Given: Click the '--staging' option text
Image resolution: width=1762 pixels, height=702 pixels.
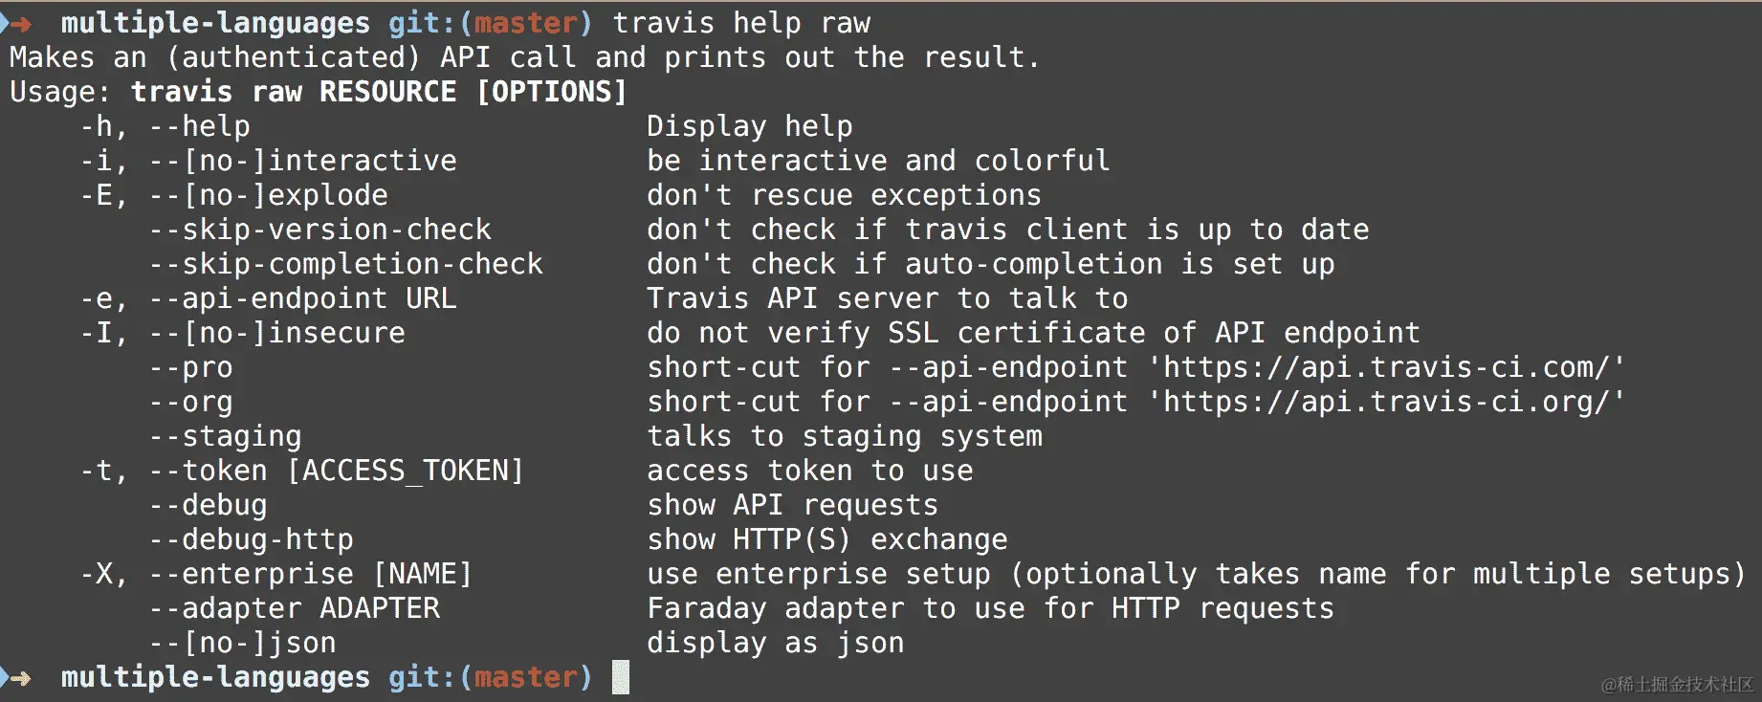Looking at the screenshot, I should point(226,436).
